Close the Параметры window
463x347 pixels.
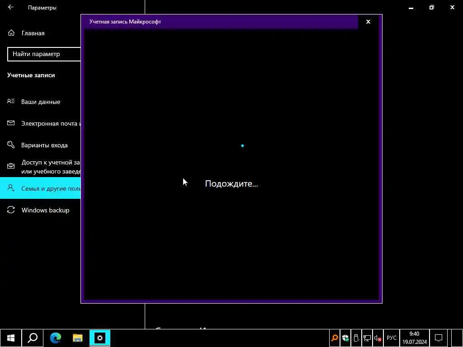[452, 7]
